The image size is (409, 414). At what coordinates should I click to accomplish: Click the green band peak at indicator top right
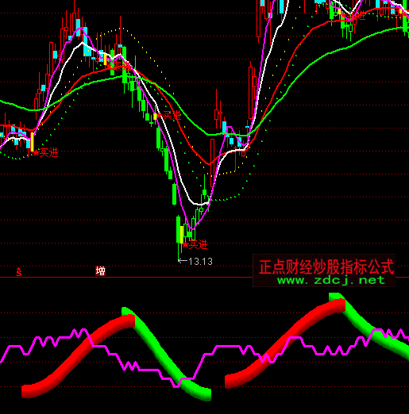pos(336,297)
